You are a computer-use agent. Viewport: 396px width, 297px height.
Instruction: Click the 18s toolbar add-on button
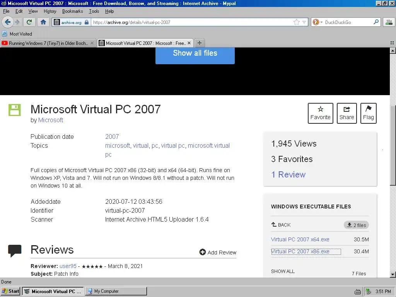click(x=389, y=22)
